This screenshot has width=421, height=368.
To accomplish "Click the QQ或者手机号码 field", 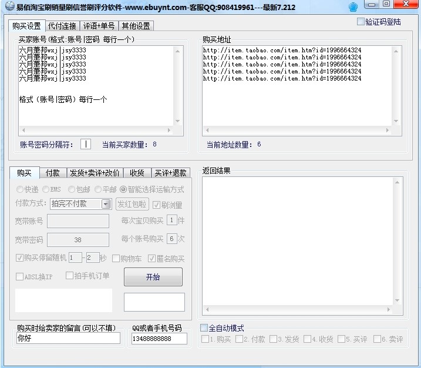I will (159, 339).
